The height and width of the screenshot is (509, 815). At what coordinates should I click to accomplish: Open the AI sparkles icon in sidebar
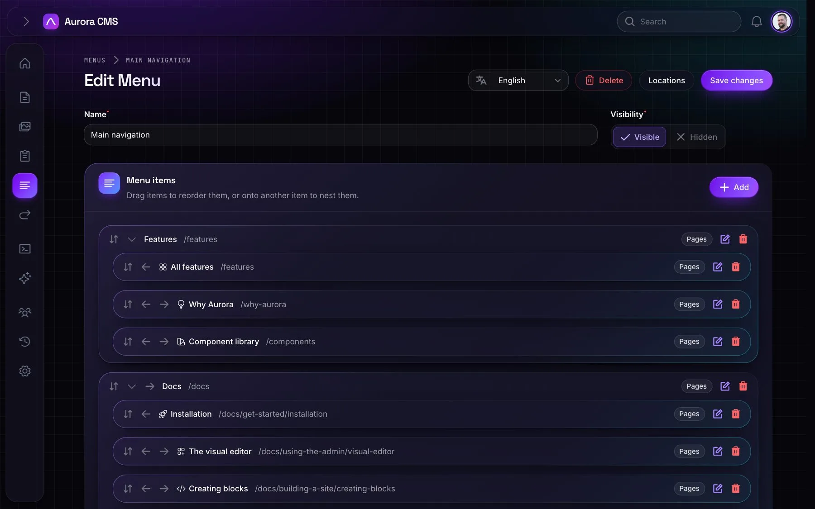click(x=25, y=278)
